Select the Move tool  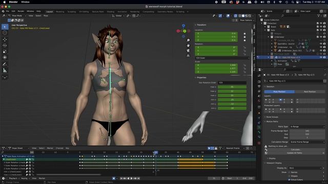(x=5, y=39)
